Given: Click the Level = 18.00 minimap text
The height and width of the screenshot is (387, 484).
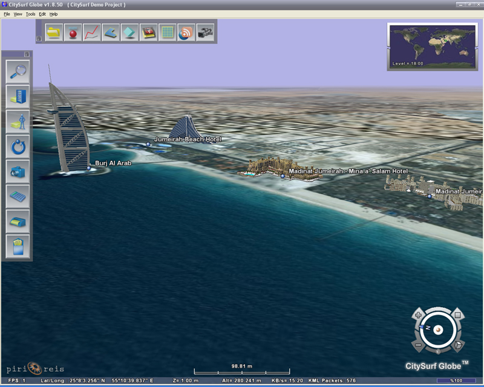Looking at the screenshot, I should pyautogui.click(x=408, y=63).
